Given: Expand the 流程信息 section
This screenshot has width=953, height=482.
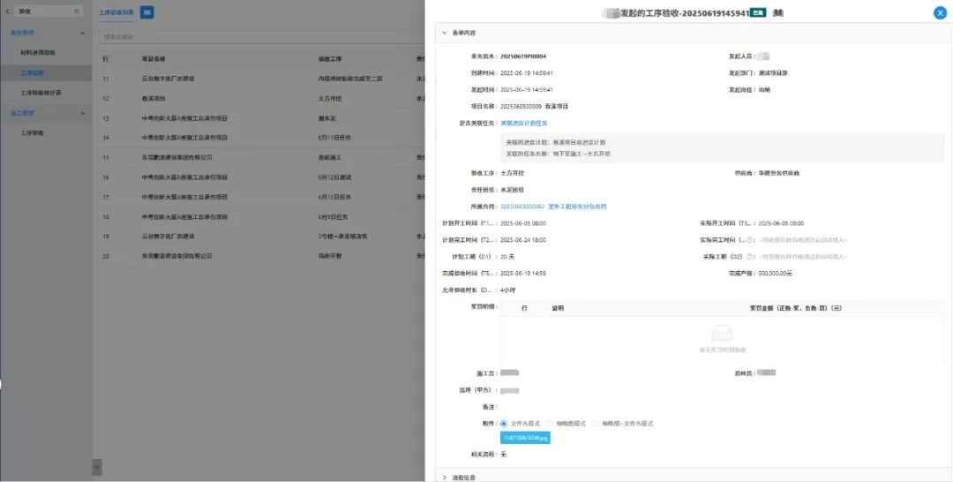Looking at the screenshot, I should 444,477.
